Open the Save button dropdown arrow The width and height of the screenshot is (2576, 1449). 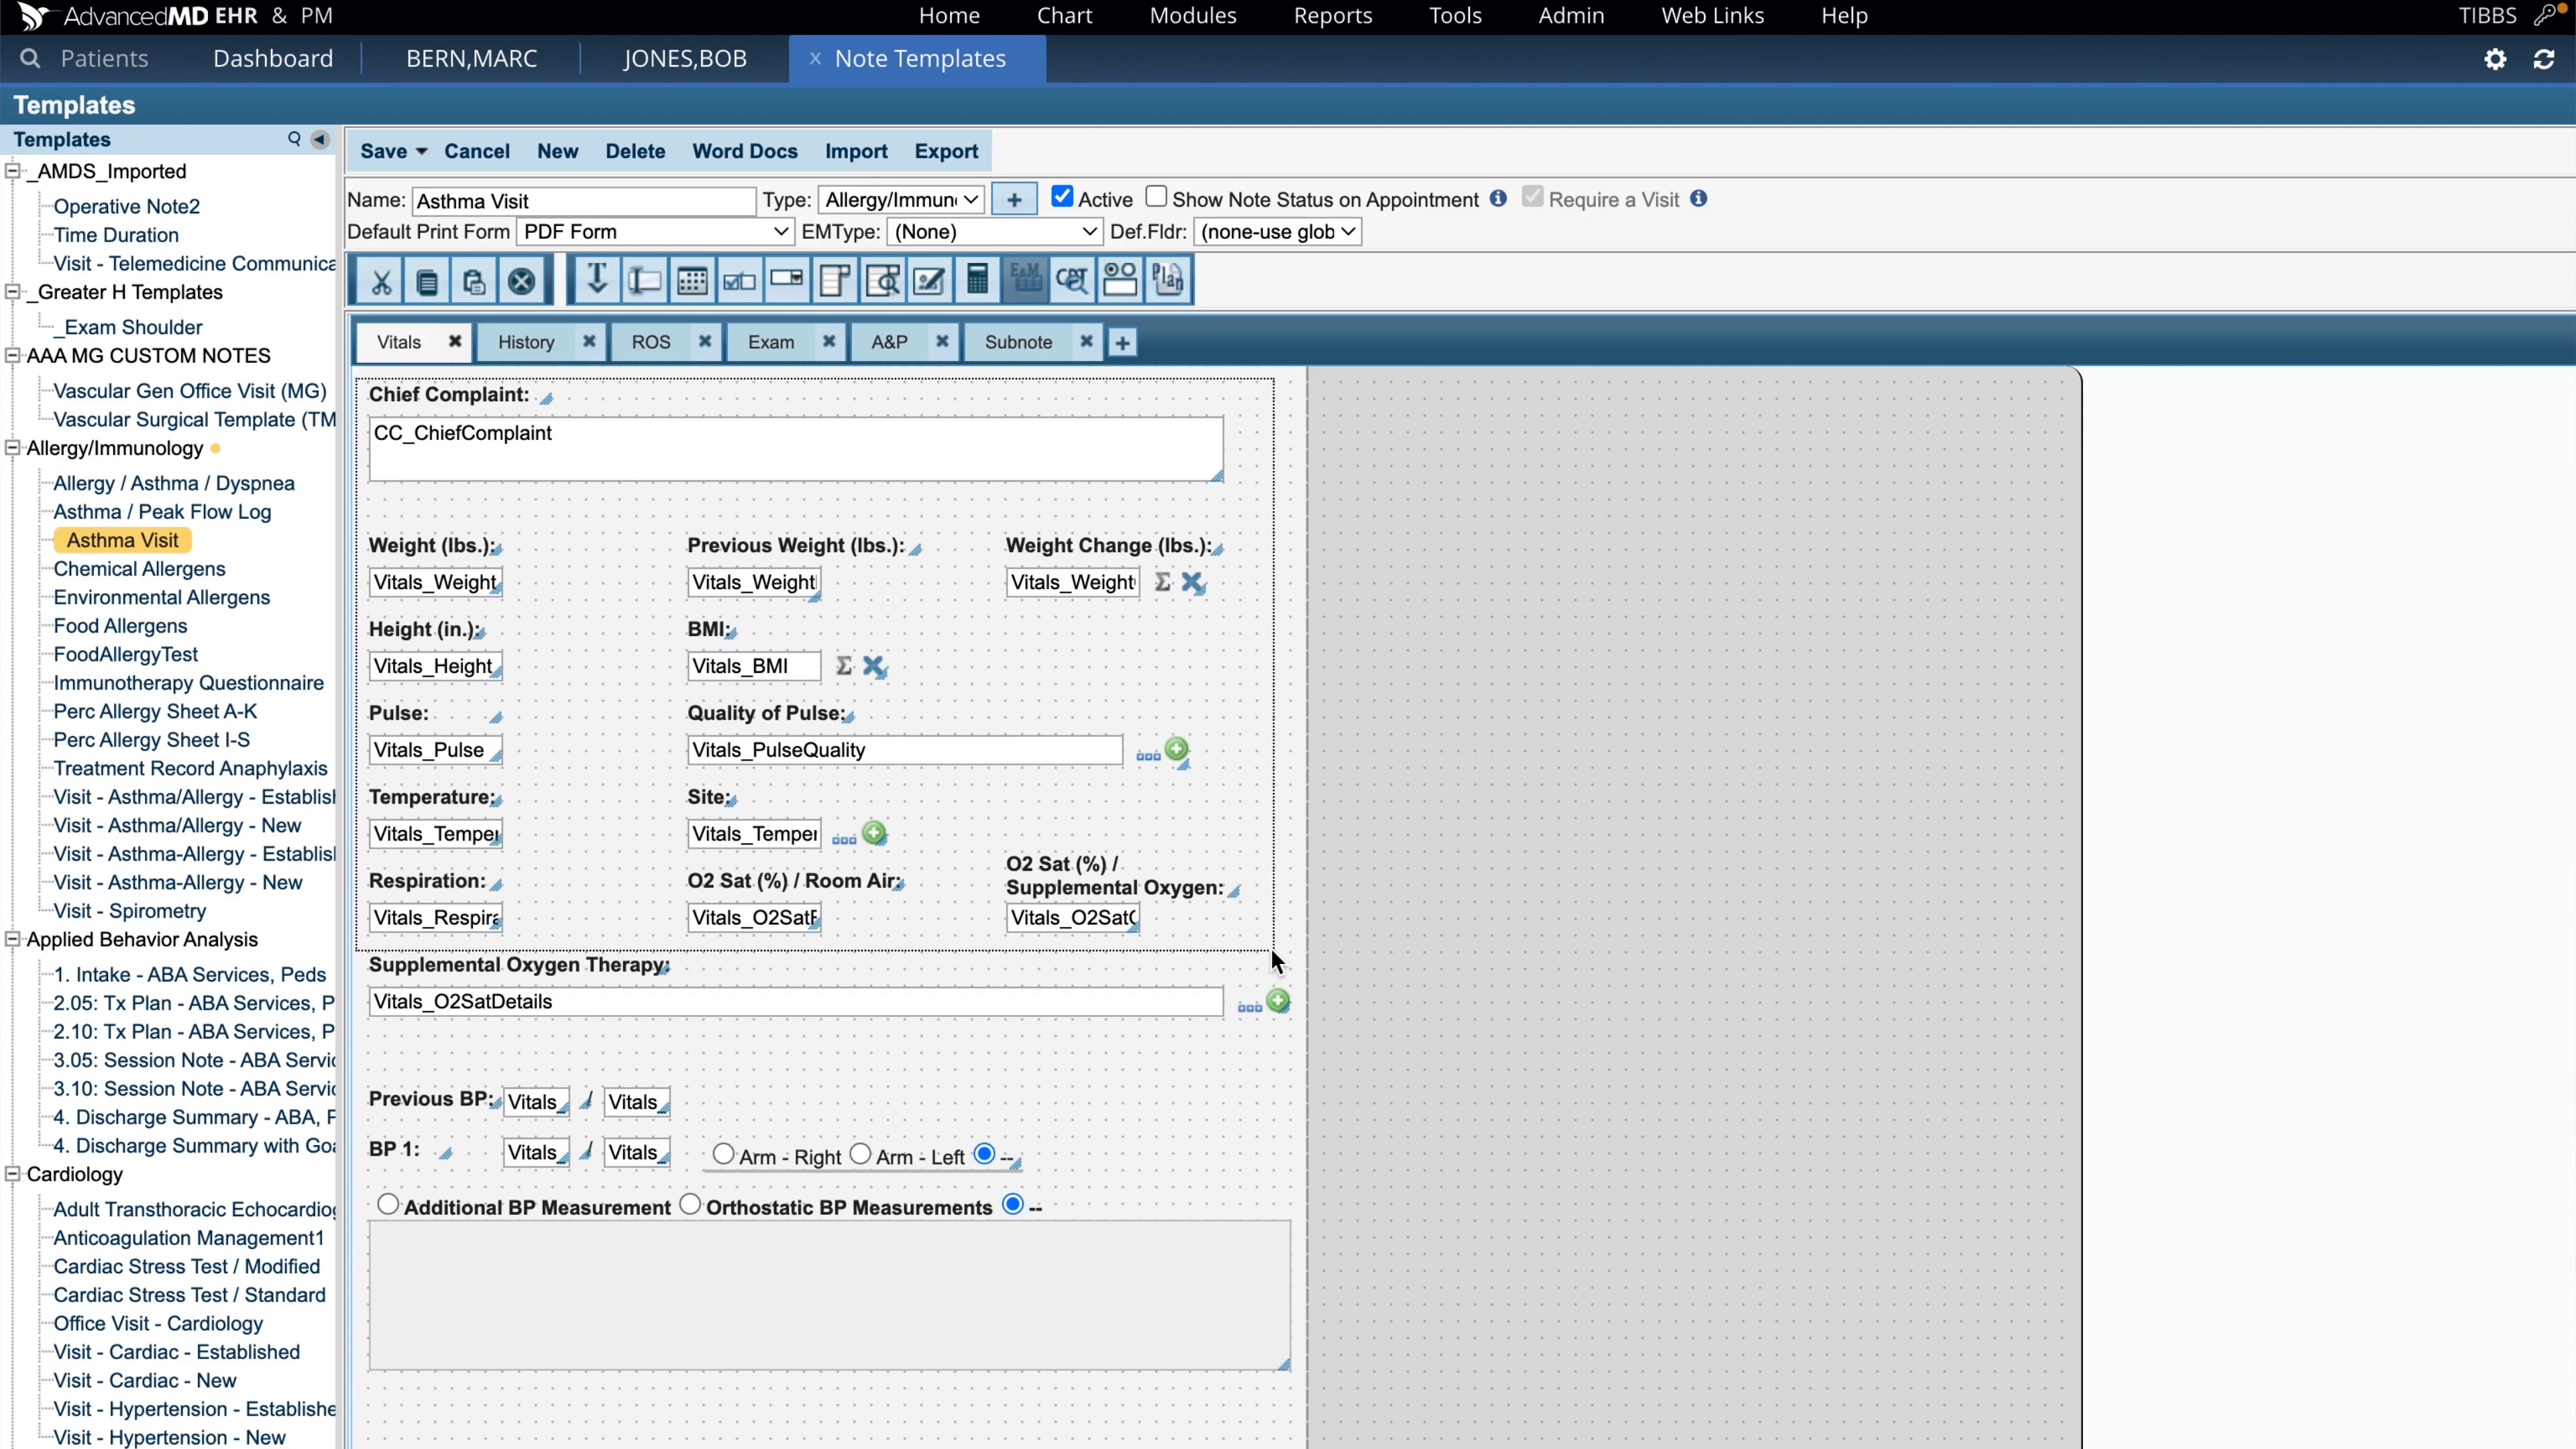click(x=422, y=151)
